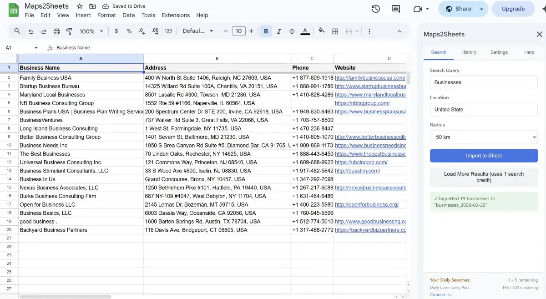Open the name box dropdown arrow
The width and height of the screenshot is (546, 299).
click(x=36, y=48)
